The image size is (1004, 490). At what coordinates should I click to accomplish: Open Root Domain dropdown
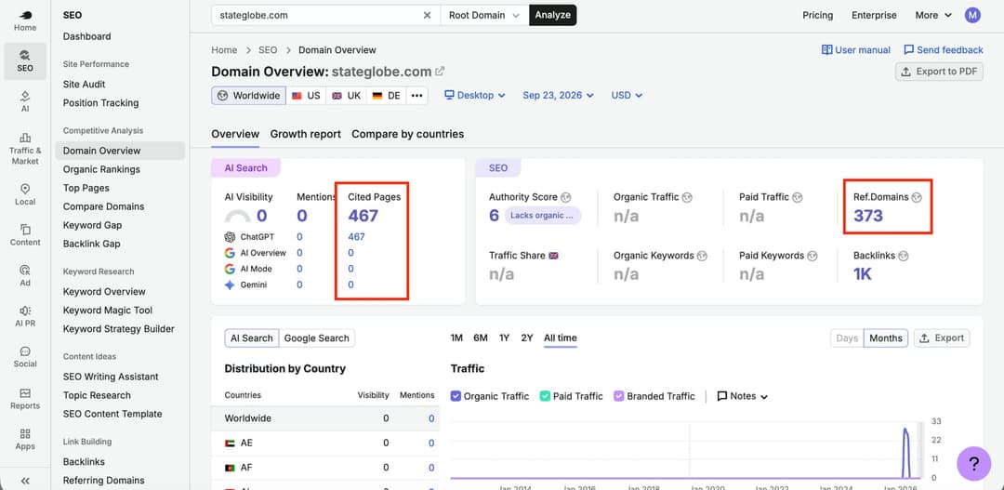(x=484, y=16)
